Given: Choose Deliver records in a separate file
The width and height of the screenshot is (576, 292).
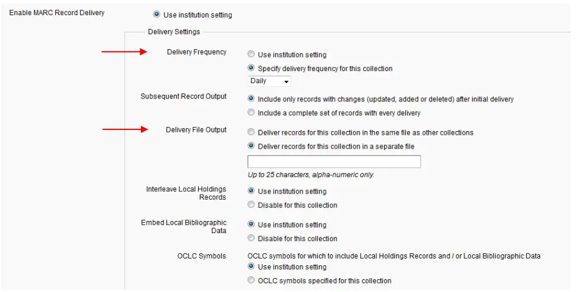Looking at the screenshot, I should tap(252, 146).
